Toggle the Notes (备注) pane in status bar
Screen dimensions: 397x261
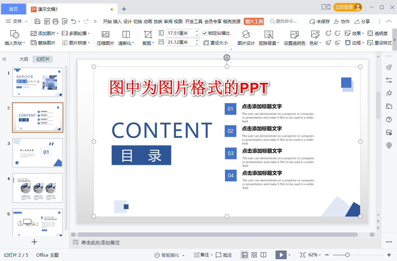click(x=201, y=255)
